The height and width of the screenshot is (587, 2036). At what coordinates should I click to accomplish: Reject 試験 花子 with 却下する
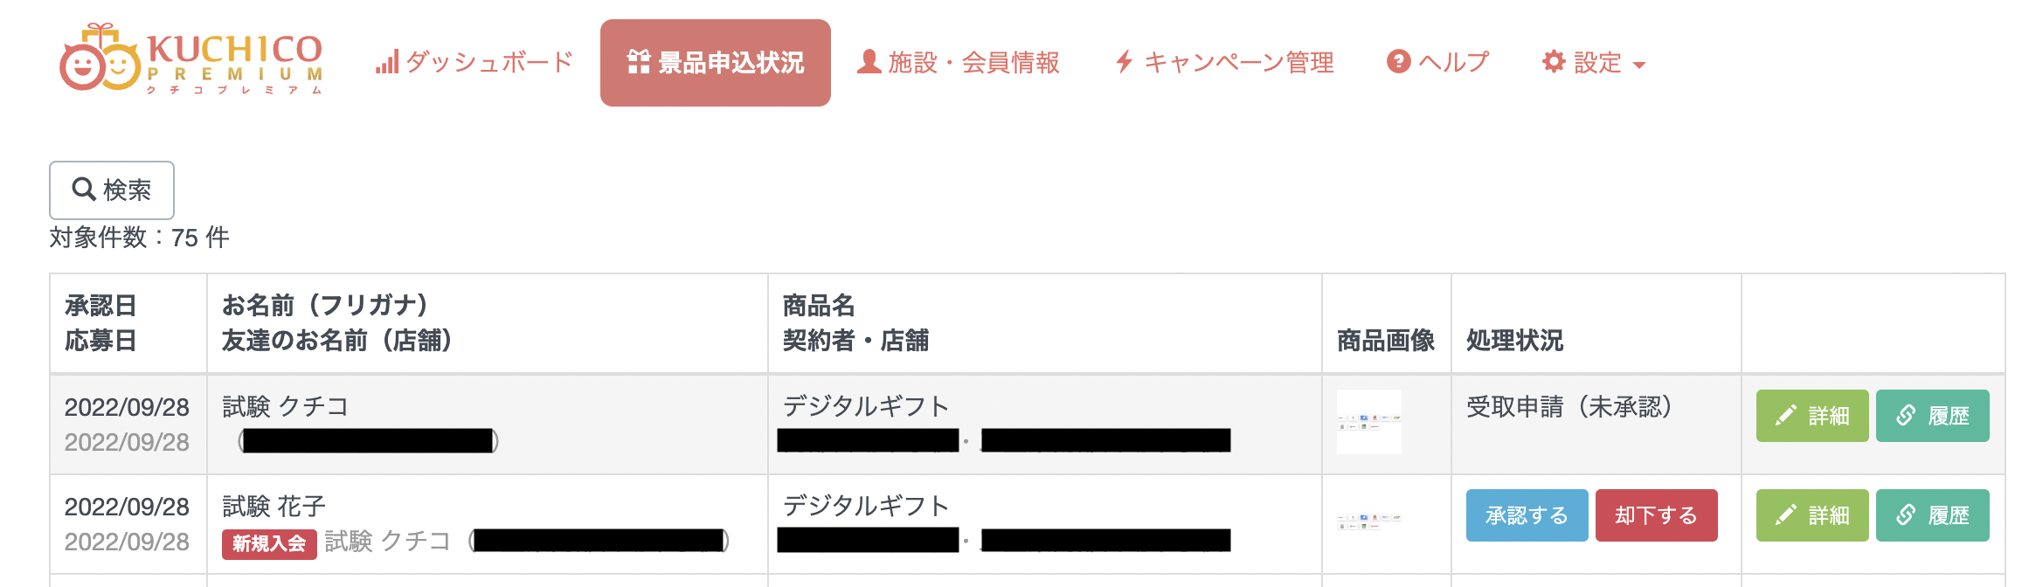pyautogui.click(x=1657, y=515)
